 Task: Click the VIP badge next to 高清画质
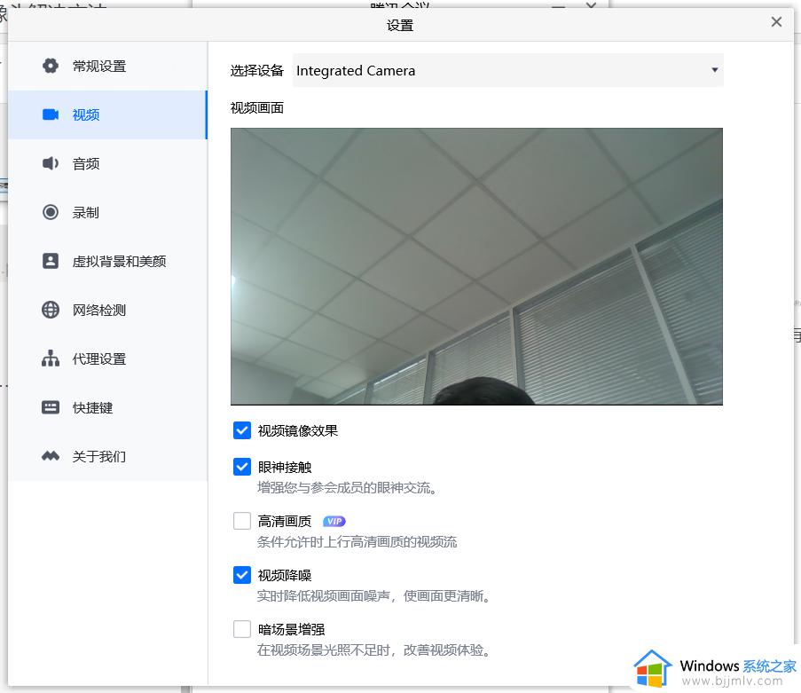point(334,521)
